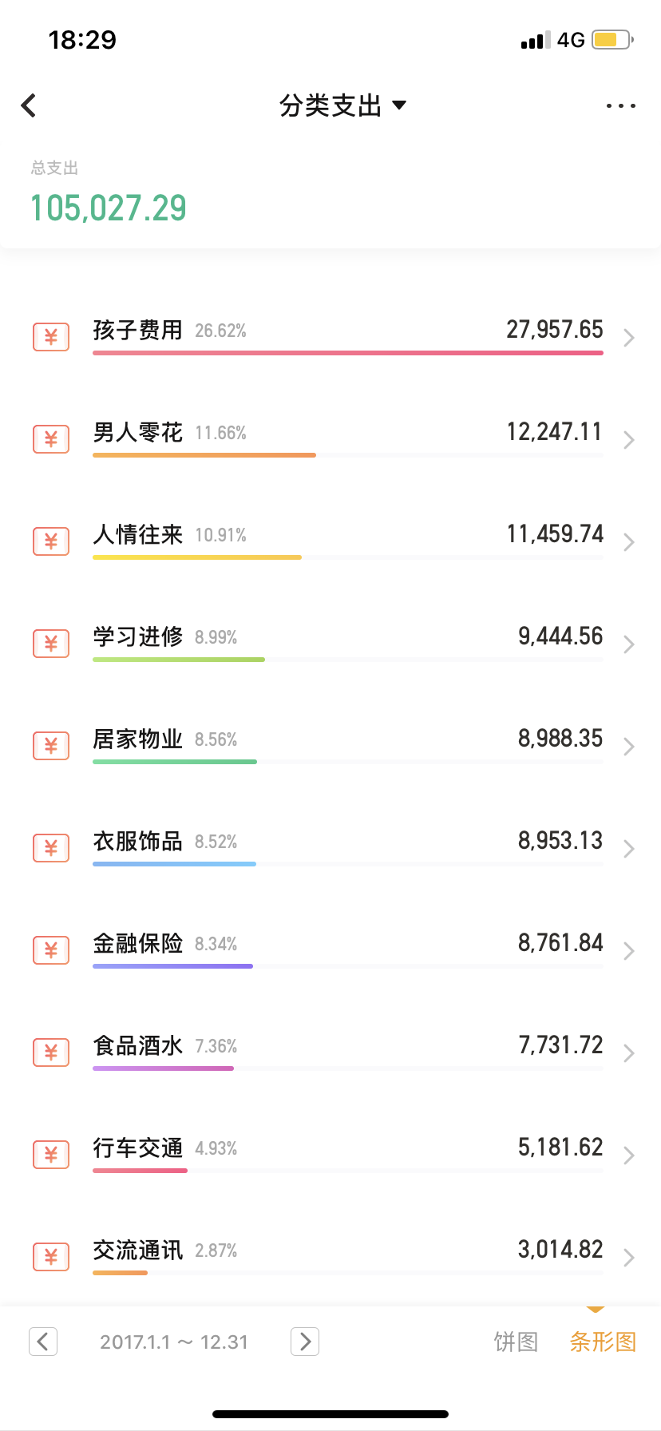Image resolution: width=661 pixels, height=1431 pixels.
Task: Tap the yen icon beside 学习进修
Action: click(51, 644)
